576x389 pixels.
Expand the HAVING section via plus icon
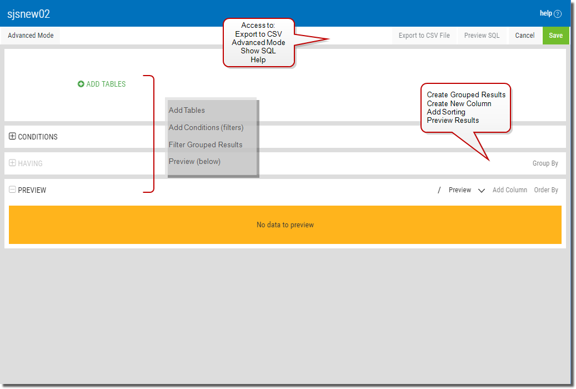pyautogui.click(x=12, y=163)
